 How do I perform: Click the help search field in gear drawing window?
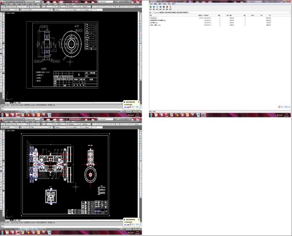(x=106, y=2)
